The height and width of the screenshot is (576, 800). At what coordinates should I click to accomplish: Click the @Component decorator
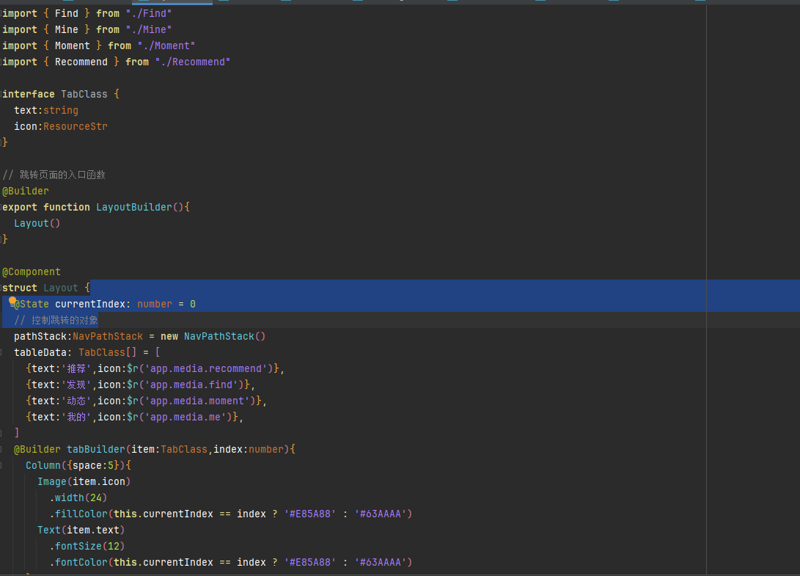click(31, 271)
